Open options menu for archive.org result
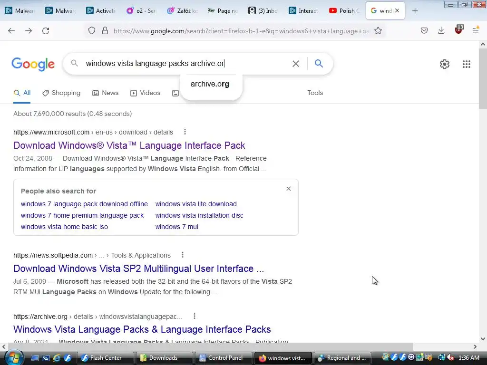This screenshot has height=365, width=487. click(195, 316)
